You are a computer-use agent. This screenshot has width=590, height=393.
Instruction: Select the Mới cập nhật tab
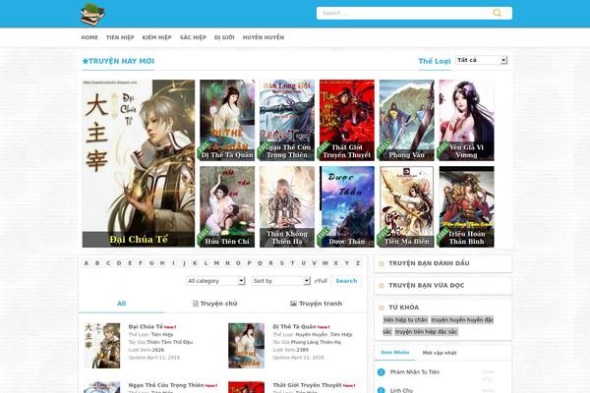tap(440, 353)
